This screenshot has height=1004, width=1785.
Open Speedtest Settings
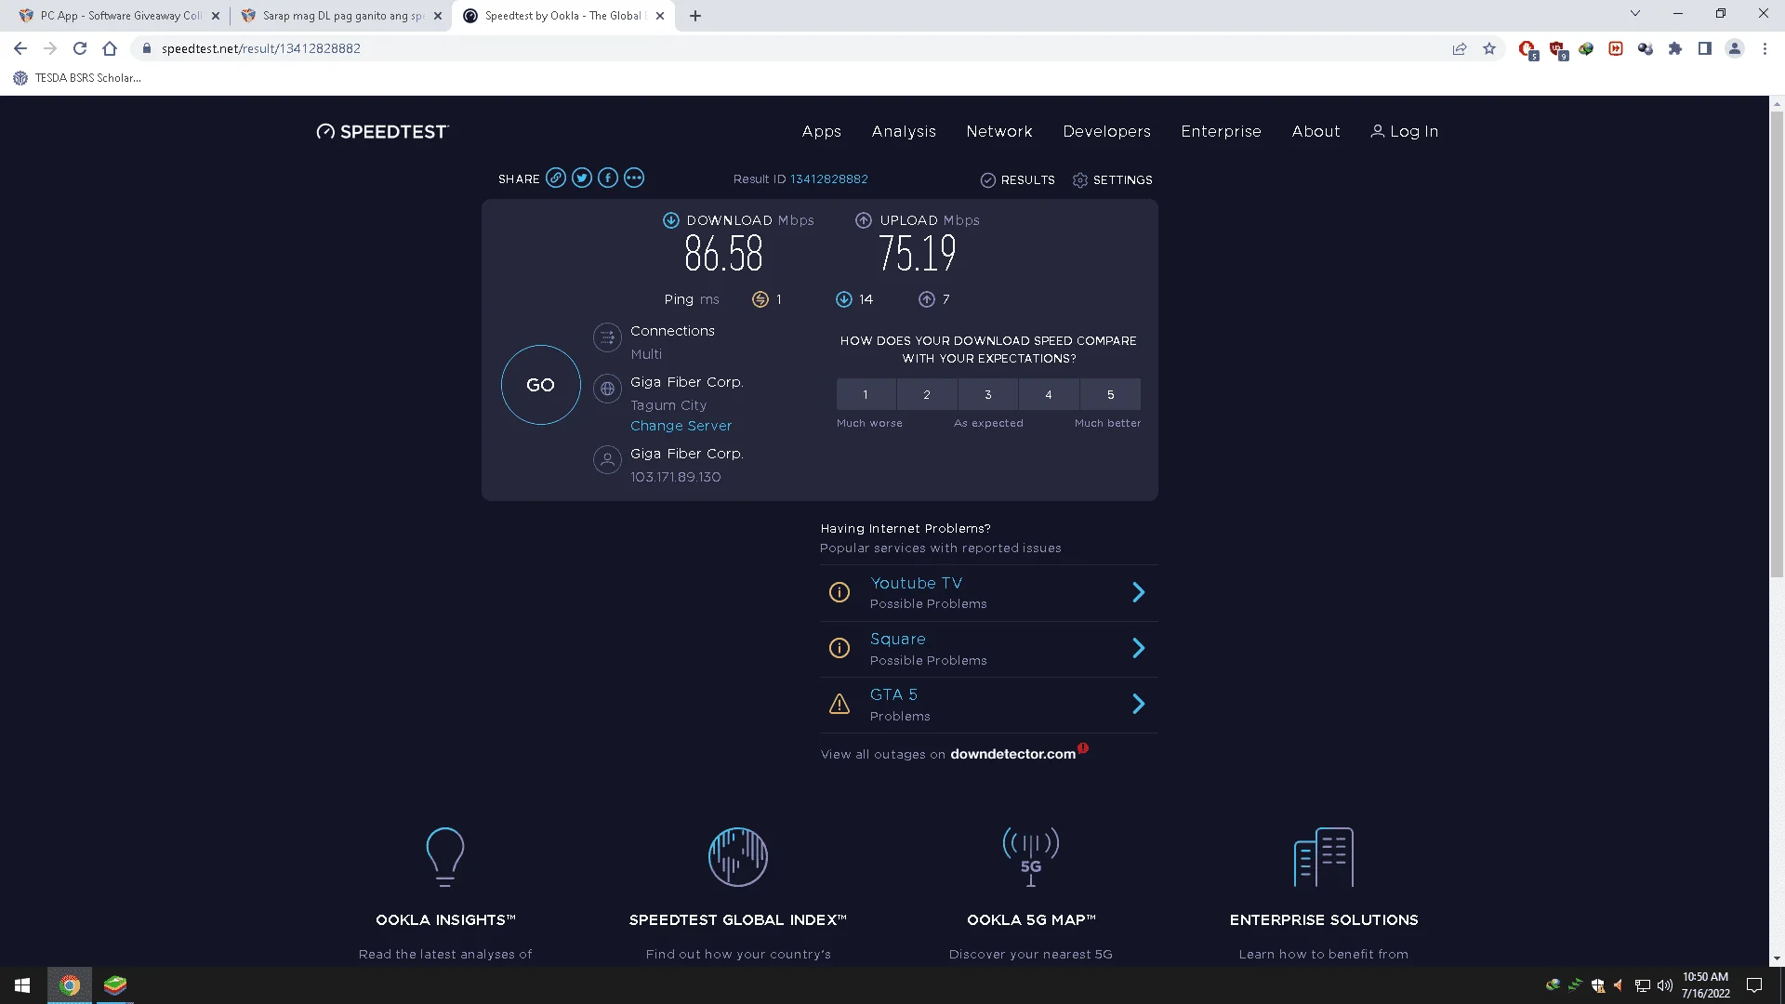pos(1112,180)
